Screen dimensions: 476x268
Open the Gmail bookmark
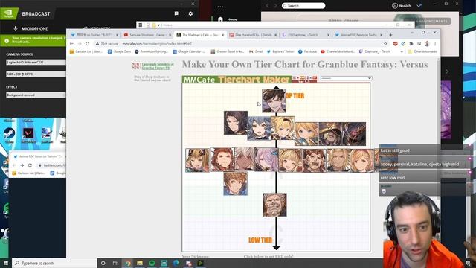pos(256,51)
